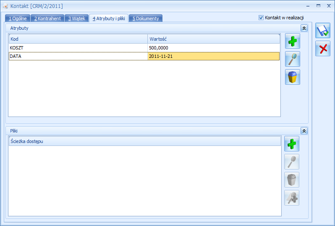Click the Kontakt window title icon

point(5,6)
